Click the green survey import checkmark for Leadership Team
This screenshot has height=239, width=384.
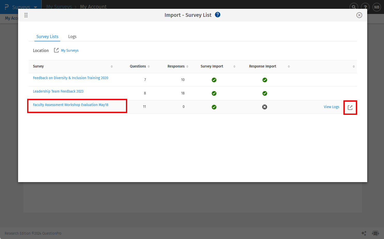tap(214, 93)
